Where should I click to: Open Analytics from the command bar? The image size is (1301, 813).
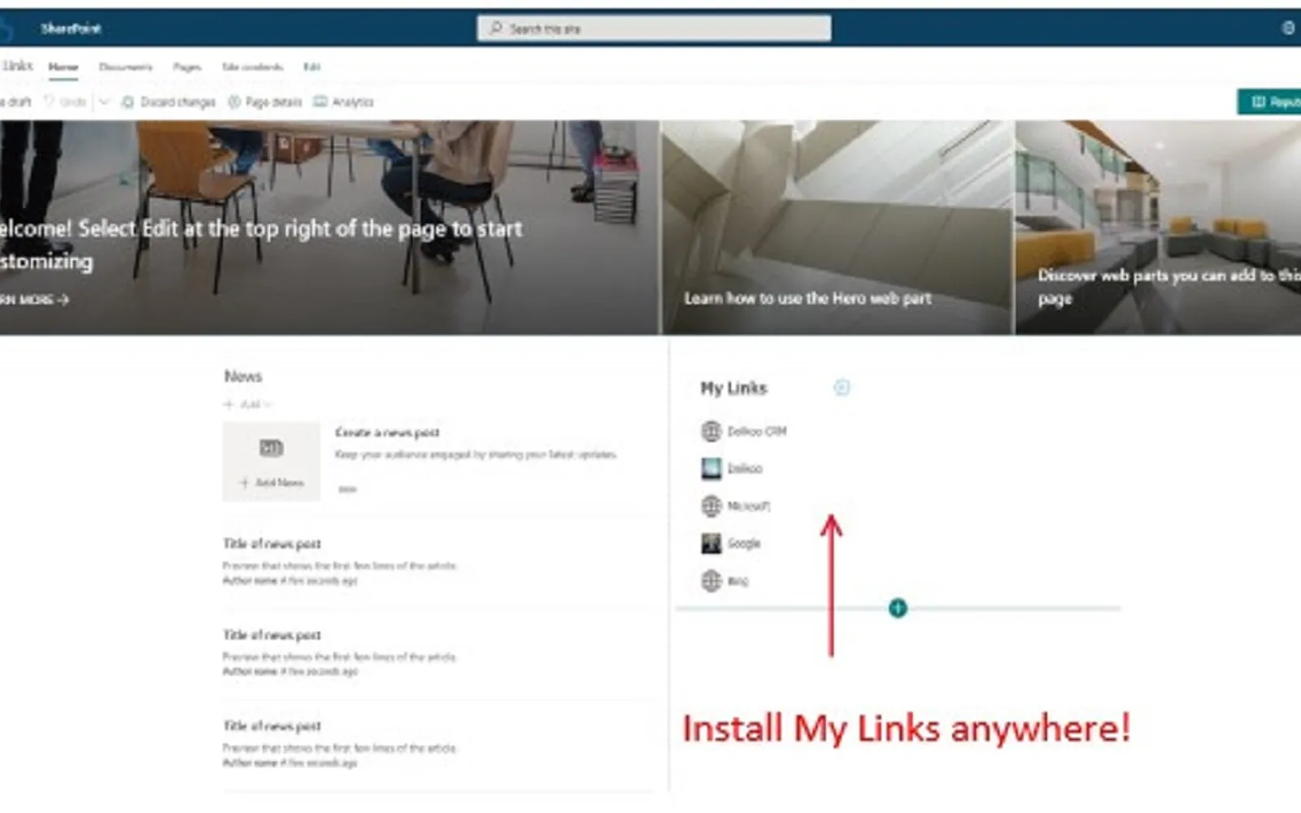click(353, 102)
